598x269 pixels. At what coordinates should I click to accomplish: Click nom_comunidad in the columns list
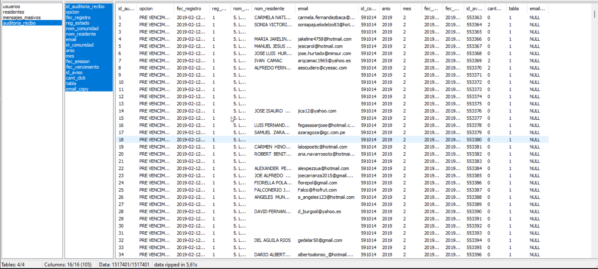coord(82,28)
